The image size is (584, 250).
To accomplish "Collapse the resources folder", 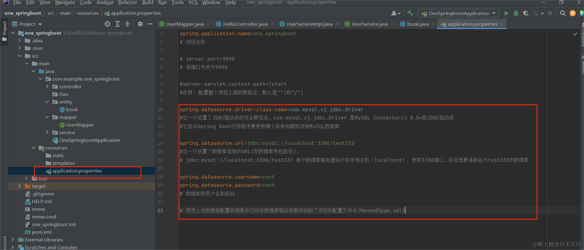I will [33, 148].
